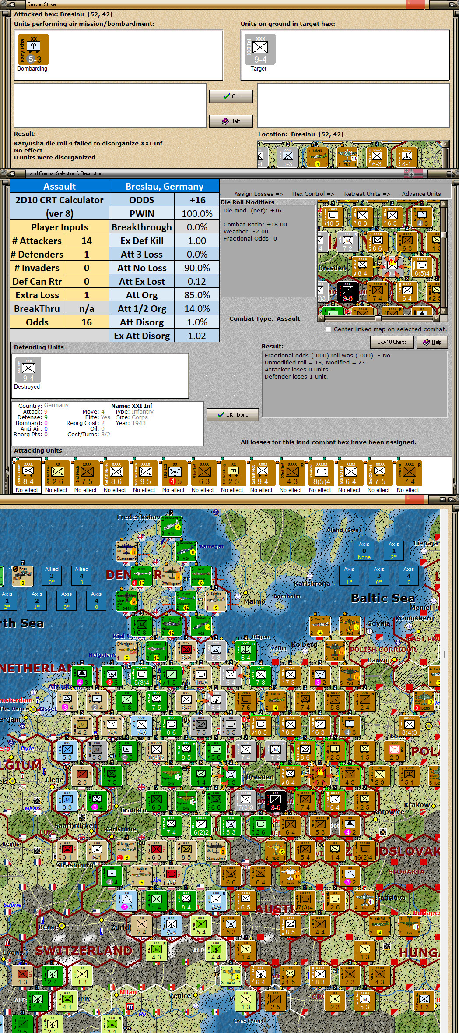Click the # Attackers value 14 cell
459x1033 pixels.
click(x=87, y=241)
